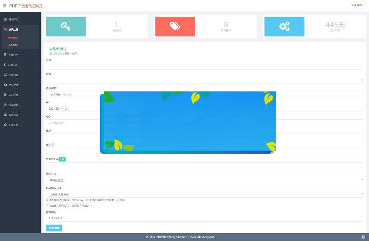Select the red highlighted sidebar submenu item
Image resolution: width=369 pixels, height=241 pixels.
pyautogui.click(x=13, y=38)
